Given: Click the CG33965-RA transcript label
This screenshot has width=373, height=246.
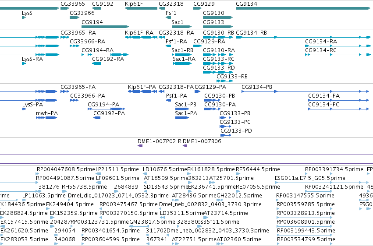Looking at the screenshot, I should pyautogui.click(x=78, y=33).
